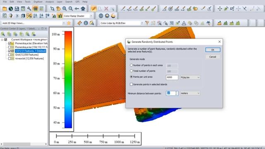This screenshot has width=265, height=149.
Task: Click OK in Generate Randomly Distributed Points
Action: coord(213,50)
